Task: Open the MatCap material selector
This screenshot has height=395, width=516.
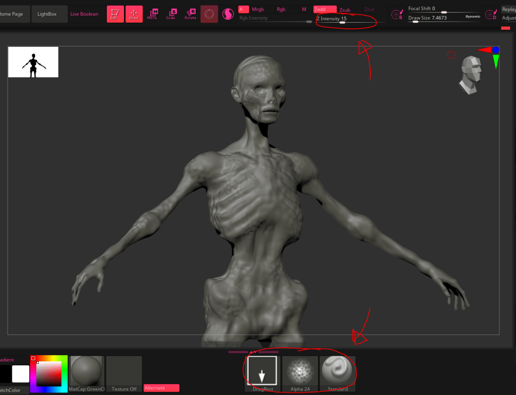Action: click(x=88, y=373)
